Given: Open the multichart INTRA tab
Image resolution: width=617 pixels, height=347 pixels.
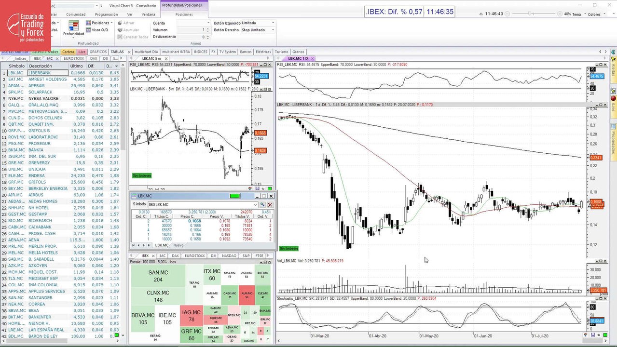Looking at the screenshot, I should click(x=176, y=52).
